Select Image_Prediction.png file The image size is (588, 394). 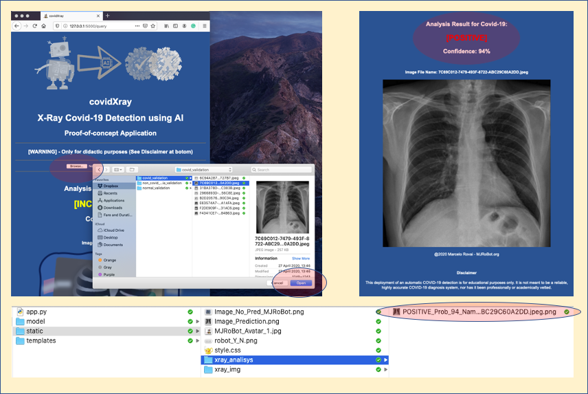(x=295, y=322)
